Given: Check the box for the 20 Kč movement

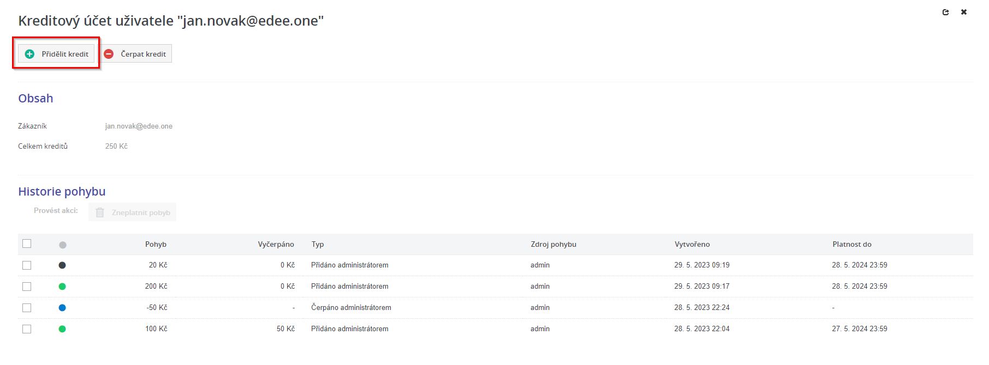Looking at the screenshot, I should tap(27, 265).
